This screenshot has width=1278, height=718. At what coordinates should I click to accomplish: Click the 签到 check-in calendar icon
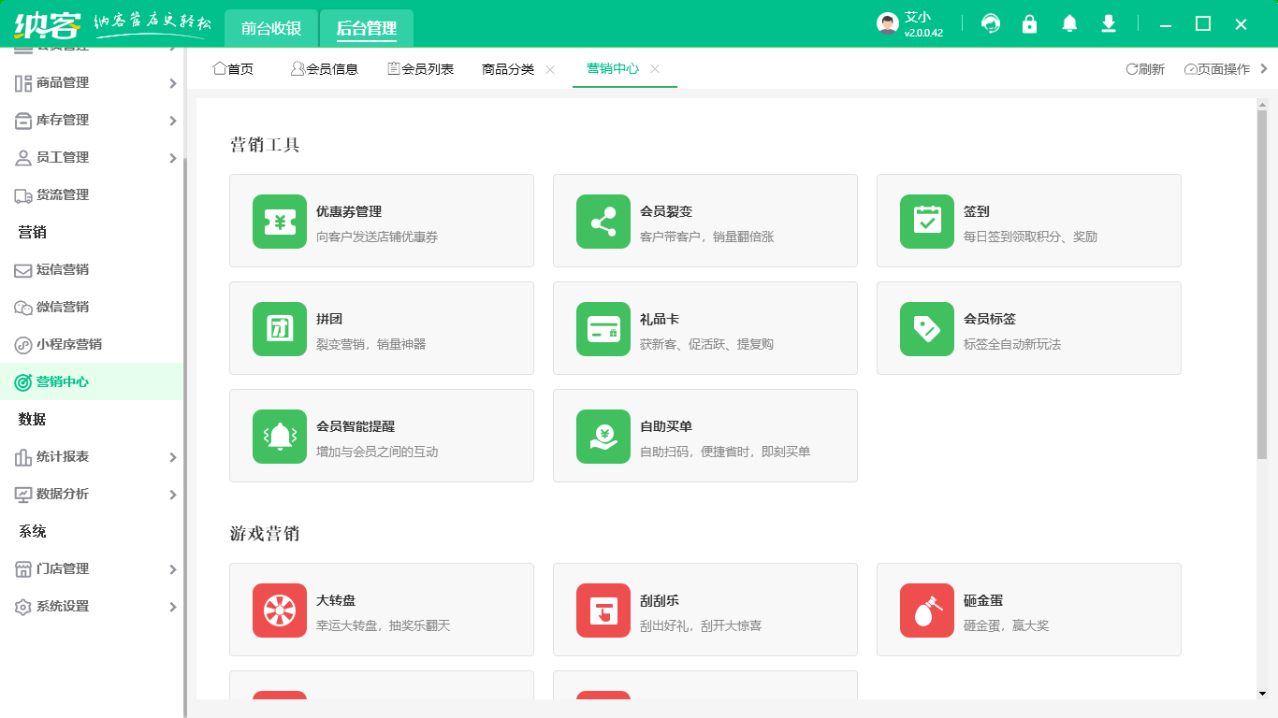coord(926,221)
